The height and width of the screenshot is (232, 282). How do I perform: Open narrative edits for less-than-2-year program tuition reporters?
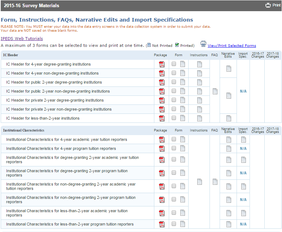click(x=229, y=224)
